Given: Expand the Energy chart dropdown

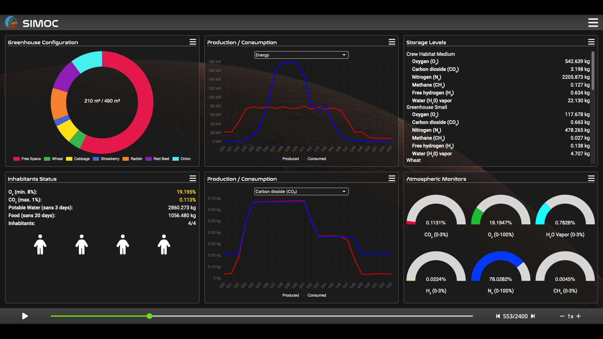Looking at the screenshot, I should pos(301,55).
